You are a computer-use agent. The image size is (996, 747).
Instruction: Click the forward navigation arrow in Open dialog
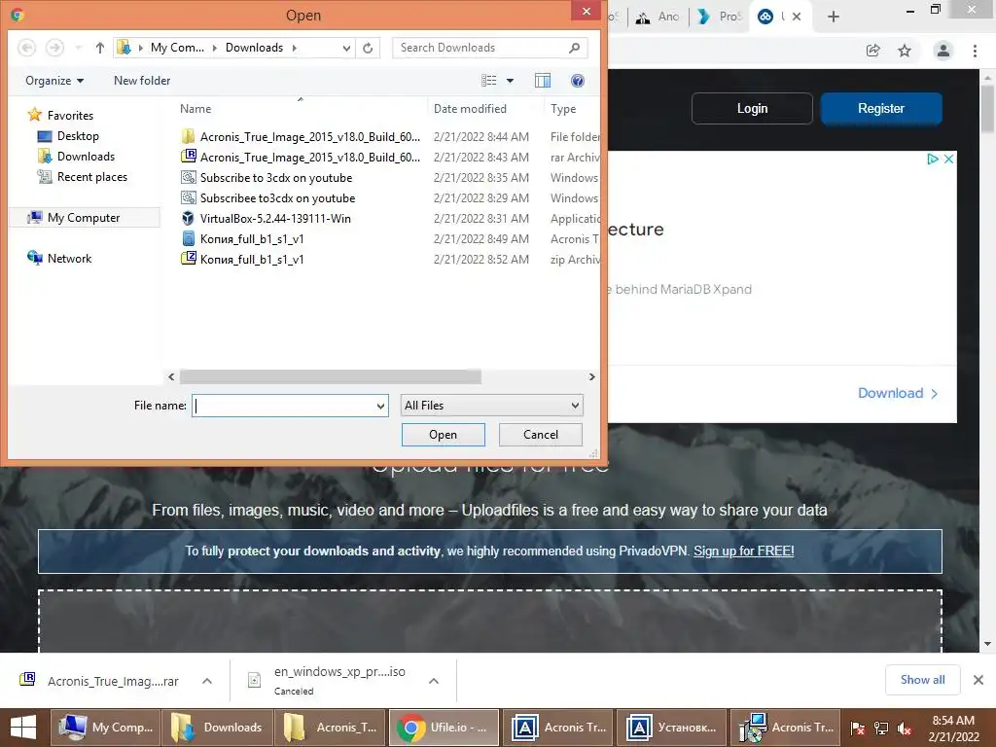(x=55, y=48)
